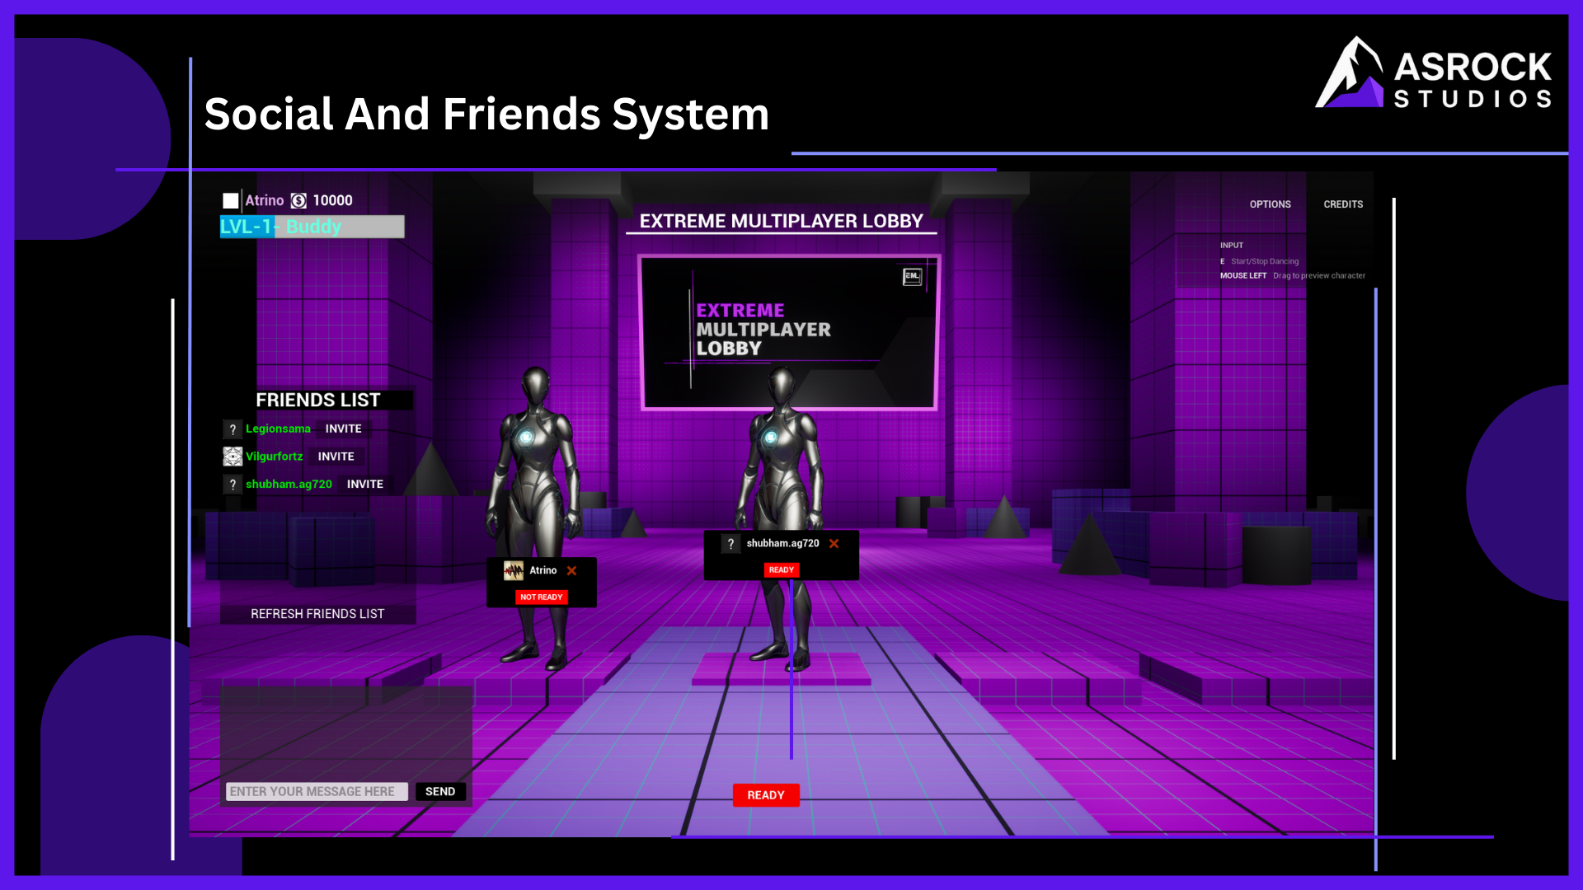The image size is (1583, 890).
Task: Kick shubham.ag720 using the red X
Action: (x=834, y=543)
